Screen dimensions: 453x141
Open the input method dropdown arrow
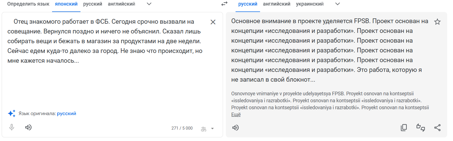pyautogui.click(x=212, y=128)
